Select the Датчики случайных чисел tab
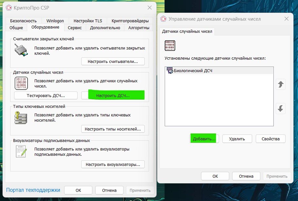The width and height of the screenshot is (298, 201). pos(187,31)
